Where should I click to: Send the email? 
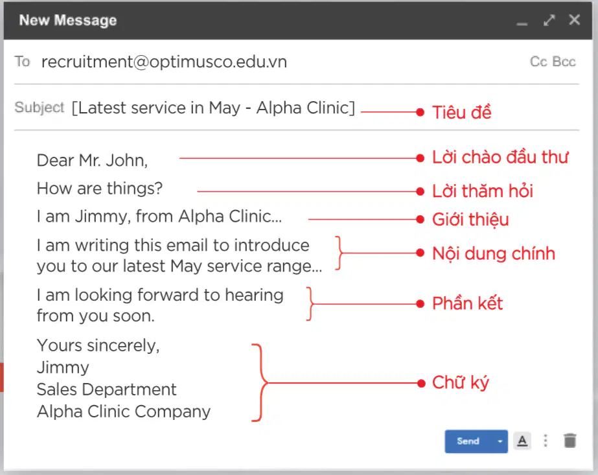pos(468,441)
